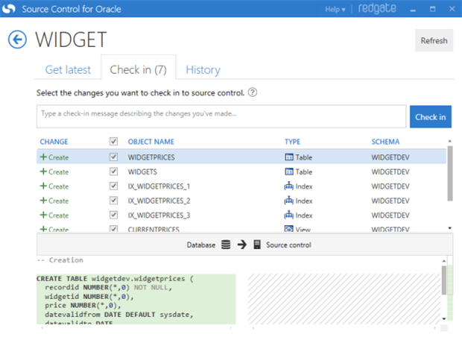462x340 pixels.
Task: Select the WIDGETPRICES object name
Action: [151, 157]
